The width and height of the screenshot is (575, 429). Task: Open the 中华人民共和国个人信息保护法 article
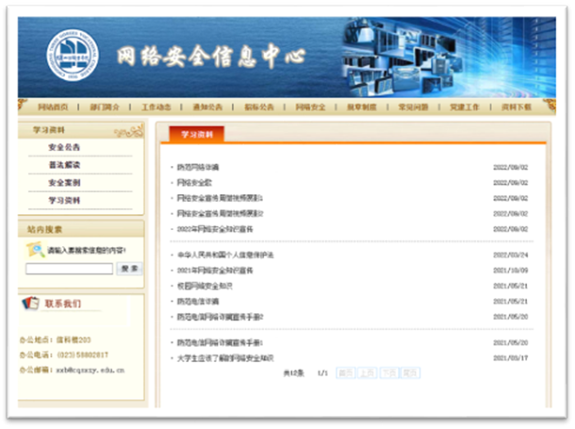pyautogui.click(x=224, y=256)
